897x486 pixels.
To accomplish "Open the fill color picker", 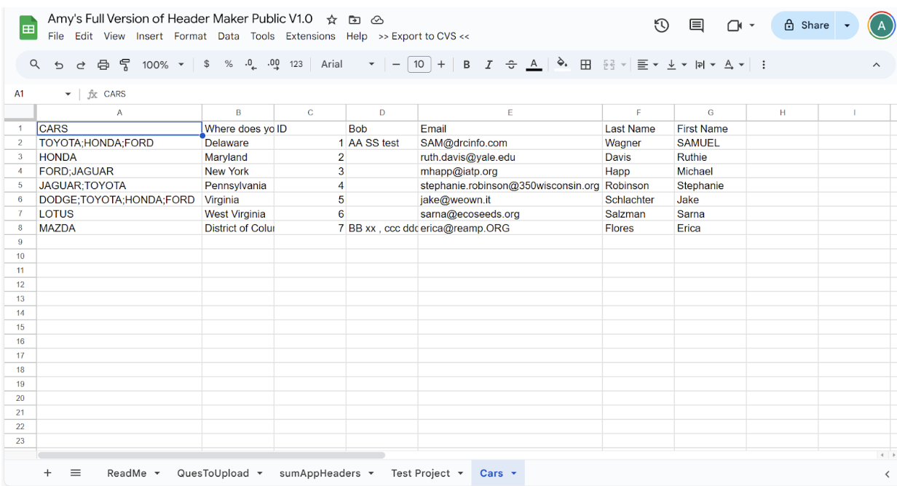I will click(562, 64).
